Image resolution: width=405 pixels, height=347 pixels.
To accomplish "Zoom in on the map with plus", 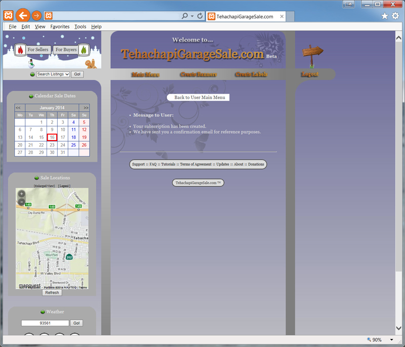I will tap(22, 194).
